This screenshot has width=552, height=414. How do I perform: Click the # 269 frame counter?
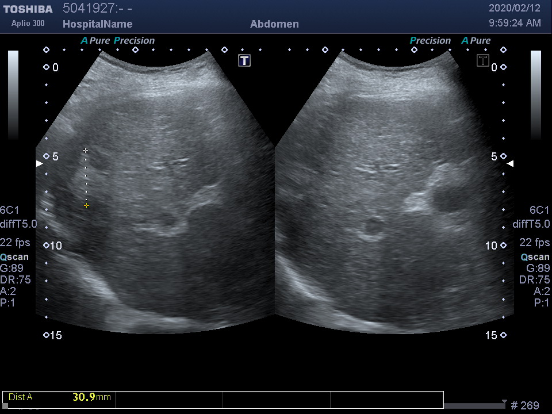pos(525,405)
